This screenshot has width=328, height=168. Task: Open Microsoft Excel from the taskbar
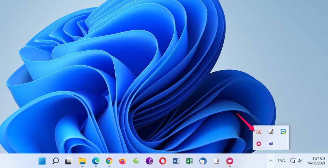pyautogui.click(x=189, y=161)
